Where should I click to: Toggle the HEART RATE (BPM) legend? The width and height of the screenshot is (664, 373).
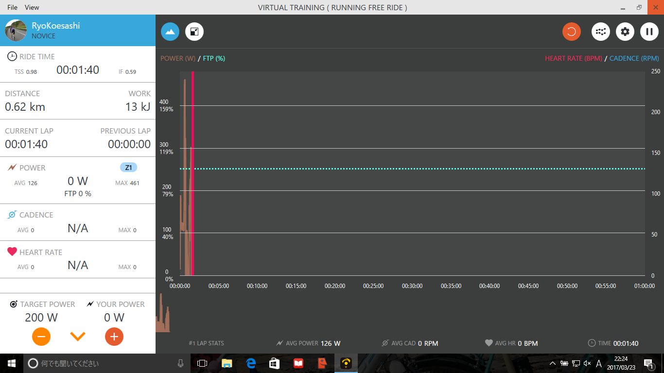click(x=574, y=58)
